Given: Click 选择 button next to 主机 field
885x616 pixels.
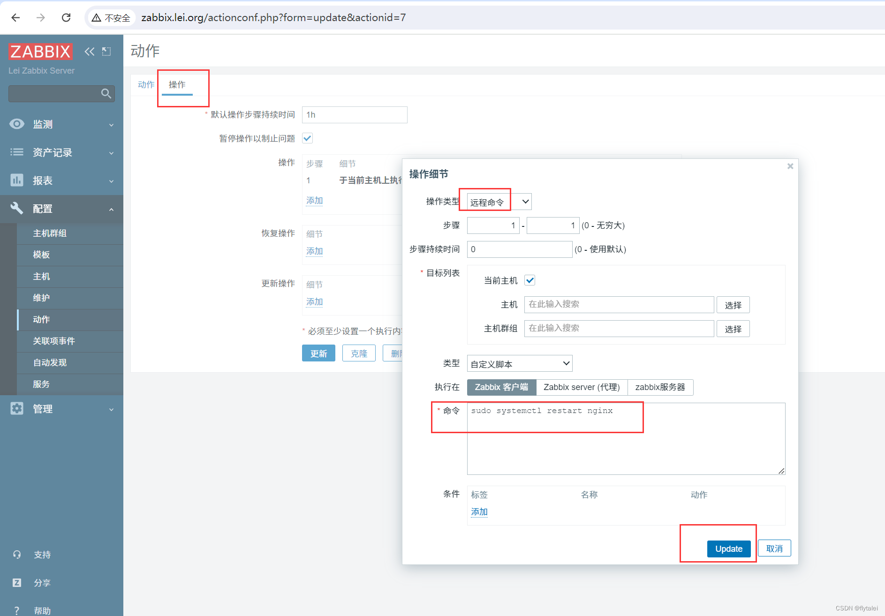Looking at the screenshot, I should point(733,305).
